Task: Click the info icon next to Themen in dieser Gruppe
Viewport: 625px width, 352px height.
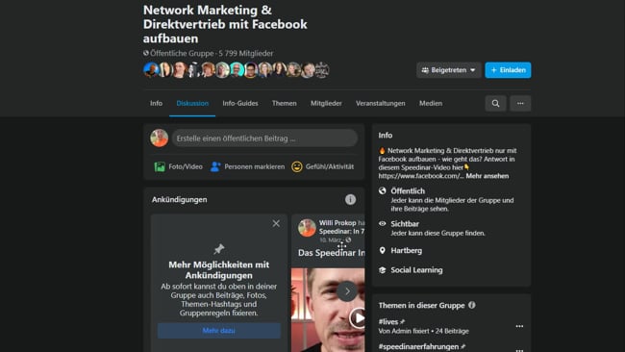Action: click(472, 305)
